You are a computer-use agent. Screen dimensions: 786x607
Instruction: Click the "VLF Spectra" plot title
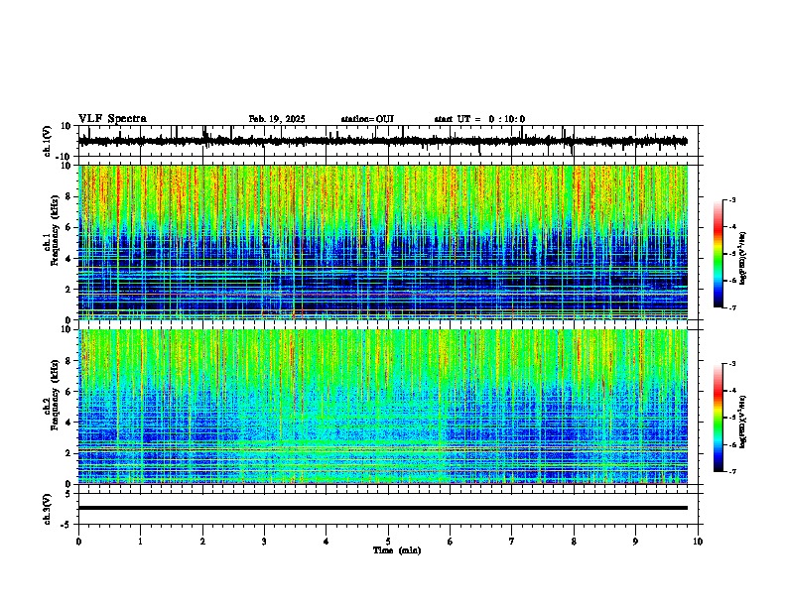[x=112, y=119]
